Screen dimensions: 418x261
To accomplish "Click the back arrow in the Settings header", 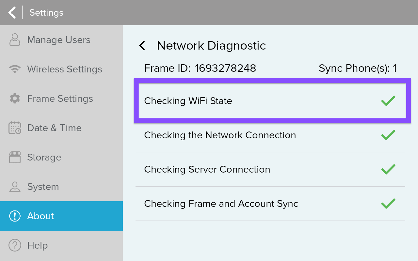I will pos(12,12).
